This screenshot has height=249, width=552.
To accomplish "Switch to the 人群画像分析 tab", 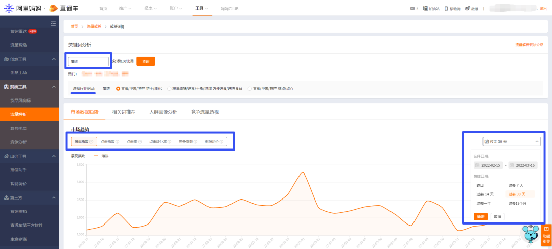I will pos(163,112).
